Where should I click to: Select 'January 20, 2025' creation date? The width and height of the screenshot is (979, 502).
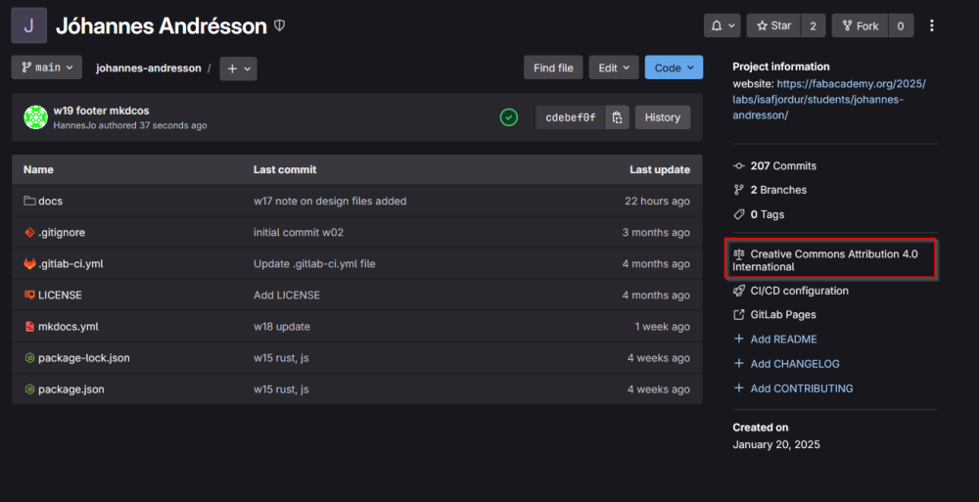(776, 444)
